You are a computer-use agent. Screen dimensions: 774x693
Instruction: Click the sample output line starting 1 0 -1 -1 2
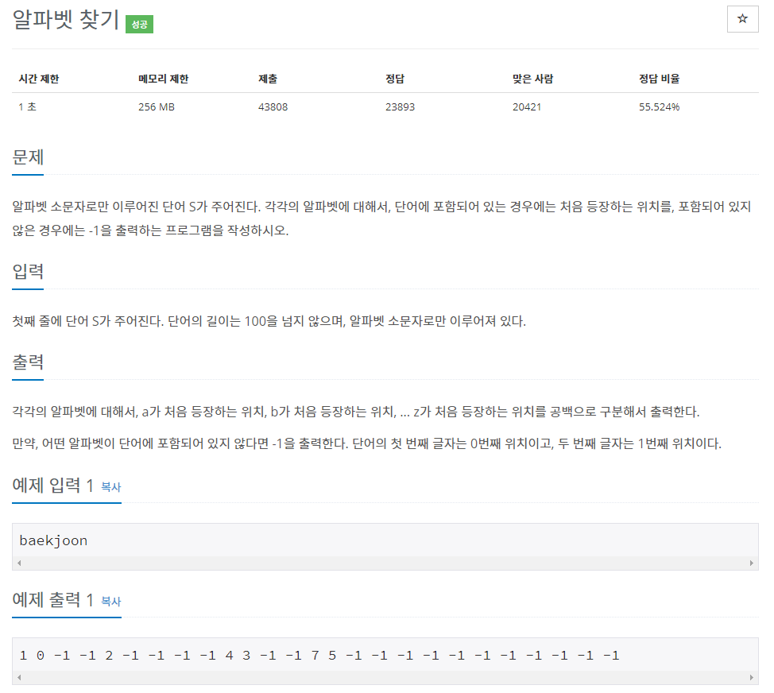coord(319,656)
